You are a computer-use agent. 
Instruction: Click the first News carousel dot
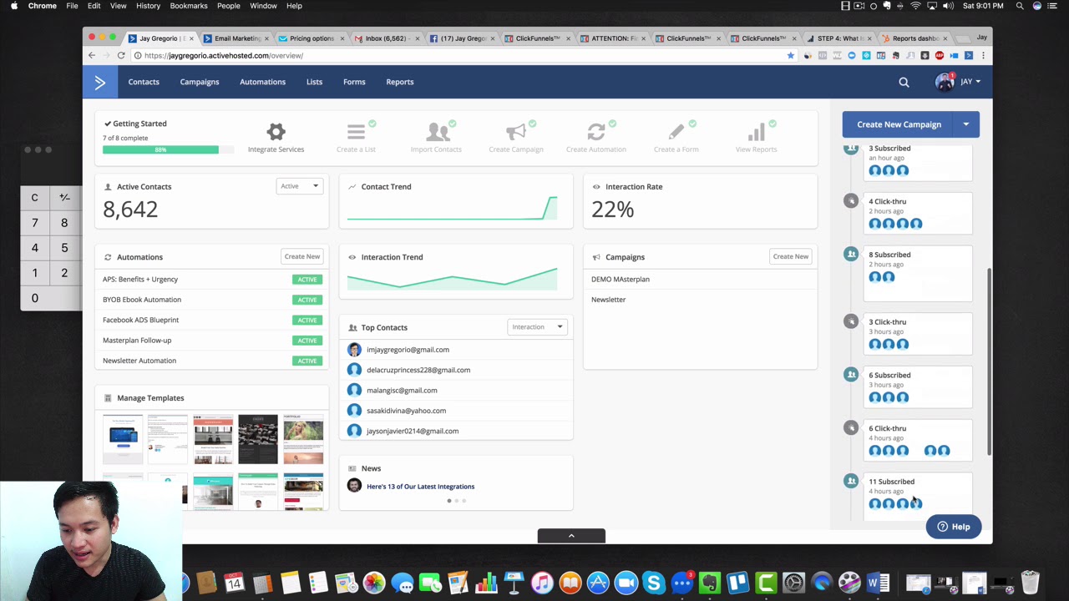448,501
